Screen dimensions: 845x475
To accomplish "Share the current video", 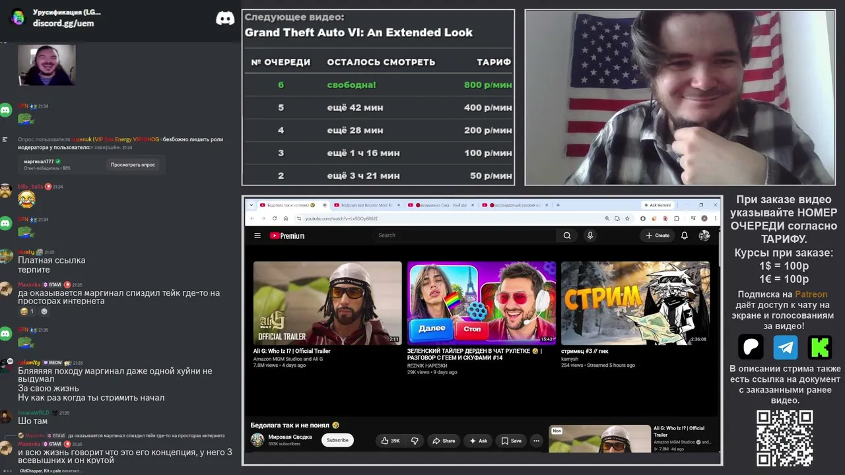I will (443, 441).
